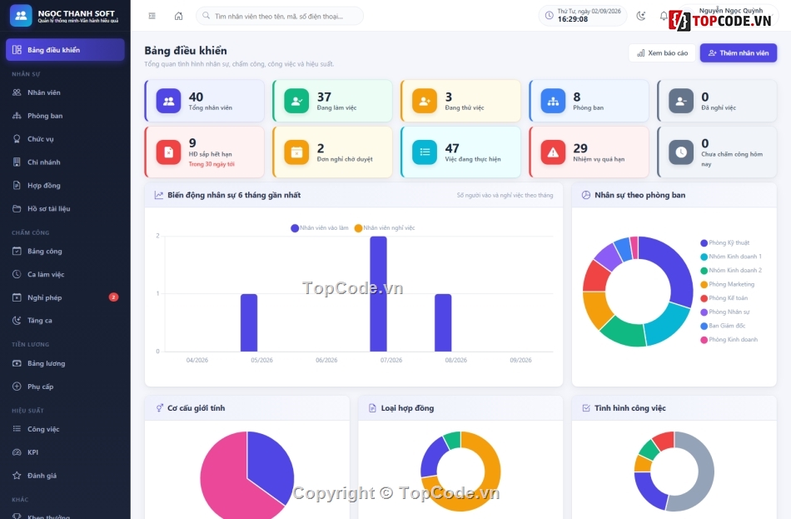Open the Tổng nhân viên card
This screenshot has height=519, width=791.
tap(204, 101)
